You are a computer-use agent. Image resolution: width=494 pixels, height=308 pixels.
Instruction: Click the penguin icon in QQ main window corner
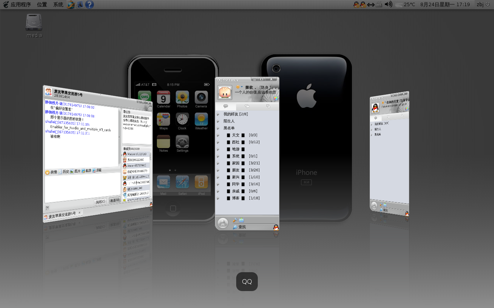[x=276, y=227]
